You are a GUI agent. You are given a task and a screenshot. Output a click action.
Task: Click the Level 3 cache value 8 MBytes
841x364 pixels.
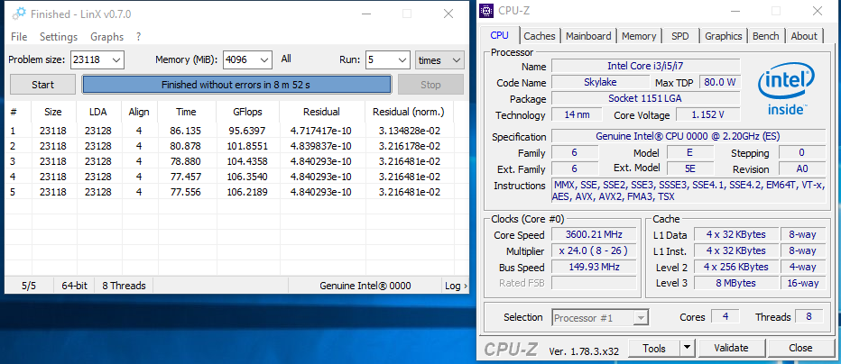point(735,283)
